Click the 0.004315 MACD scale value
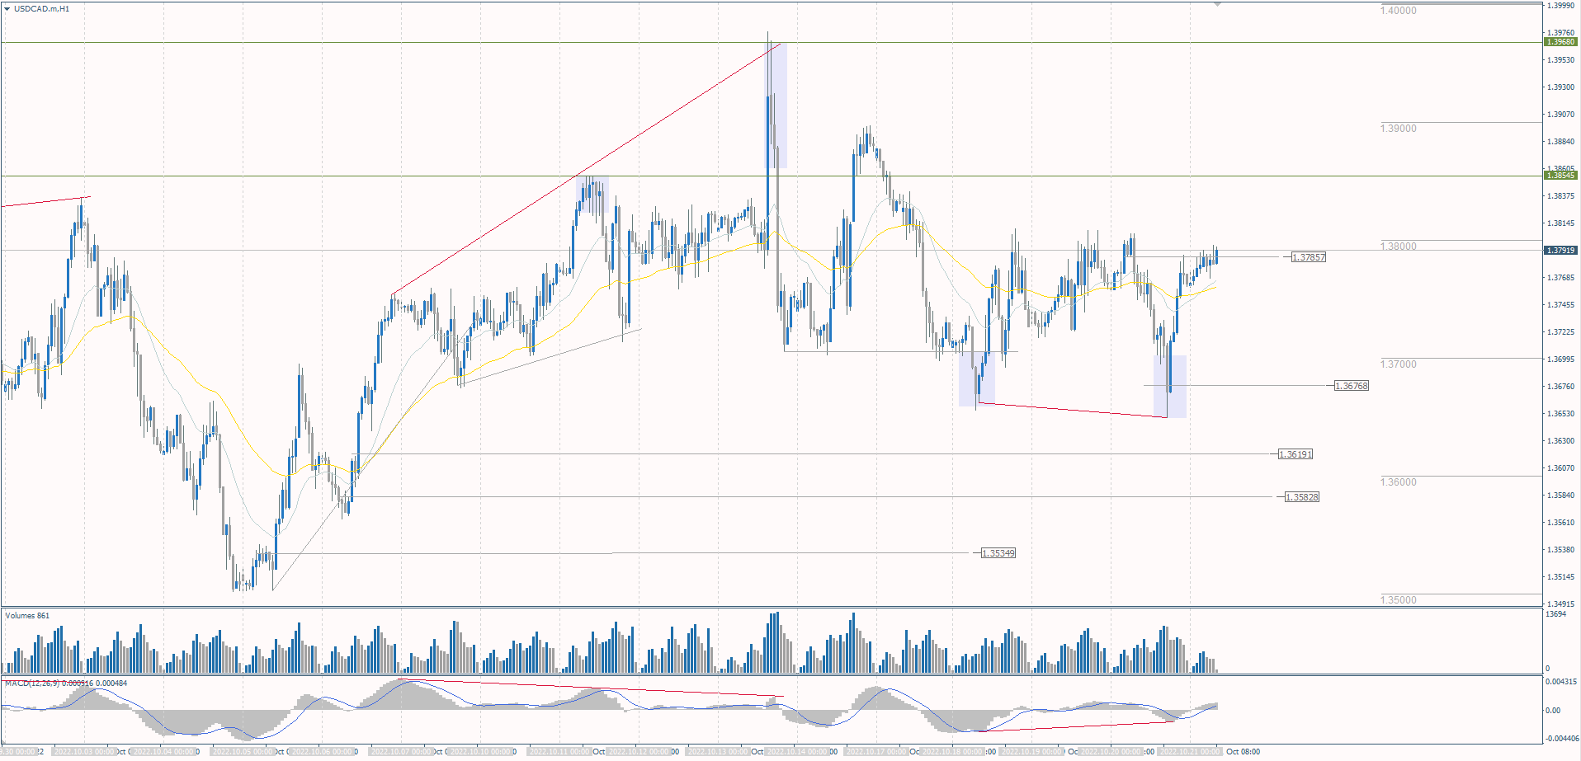This screenshot has height=761, width=1581. tap(1561, 682)
